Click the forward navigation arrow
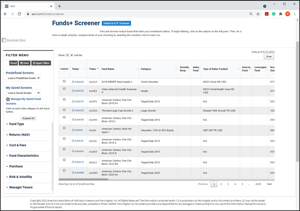The width and height of the screenshot is (300, 211). [x=13, y=14]
